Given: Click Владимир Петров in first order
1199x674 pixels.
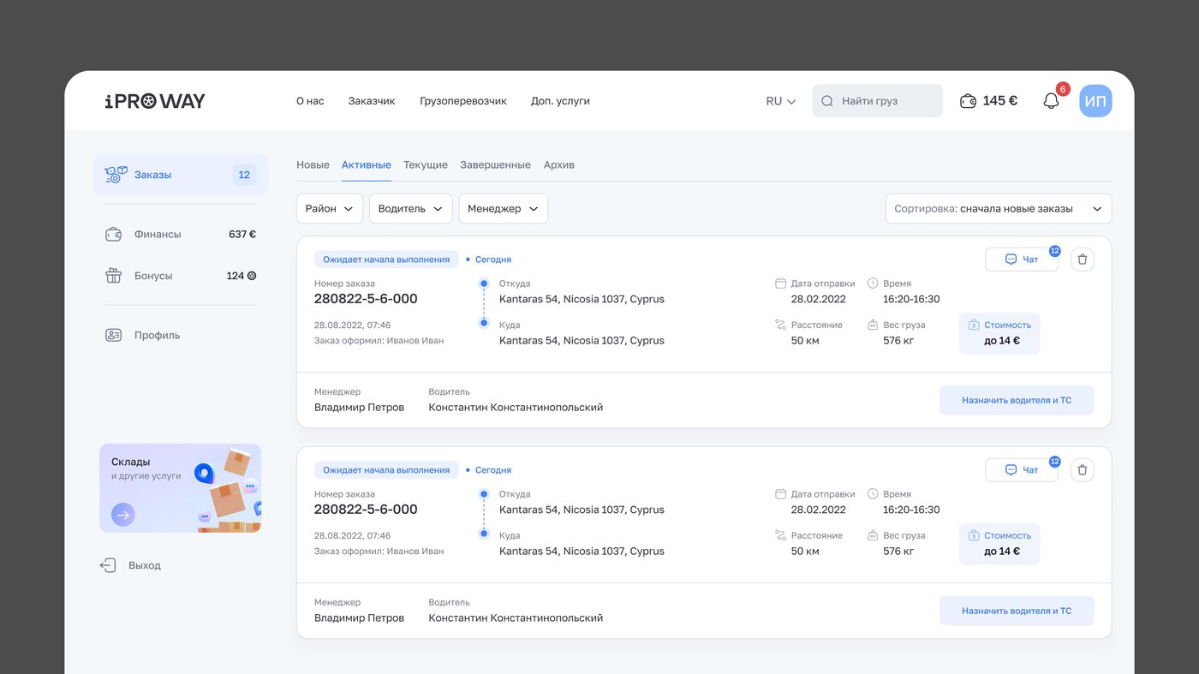Looking at the screenshot, I should 359,408.
